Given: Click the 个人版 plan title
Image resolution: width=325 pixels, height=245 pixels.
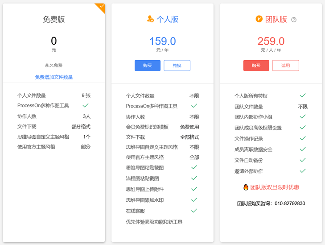Looking at the screenshot, I should point(167,19).
